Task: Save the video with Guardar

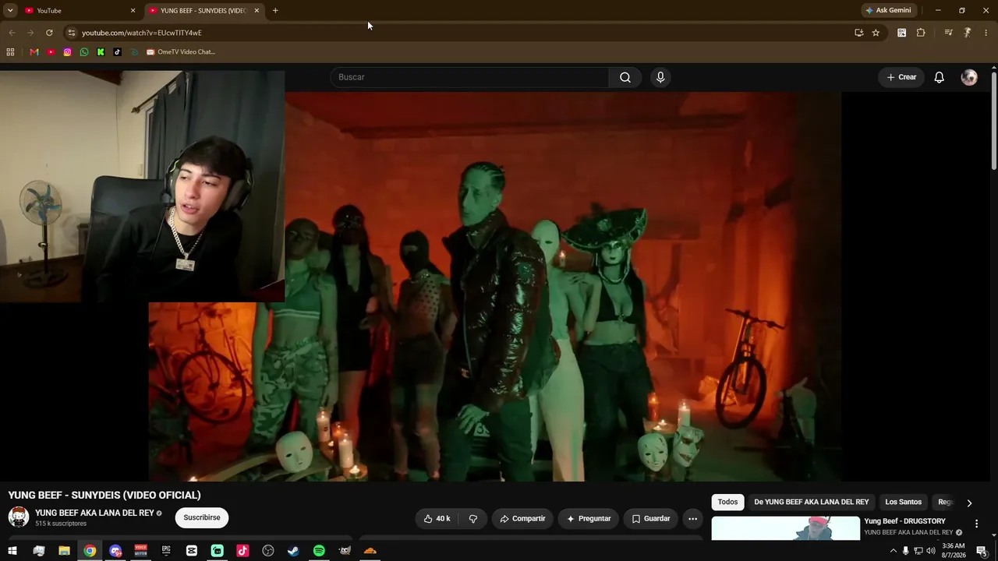Action: (x=651, y=519)
